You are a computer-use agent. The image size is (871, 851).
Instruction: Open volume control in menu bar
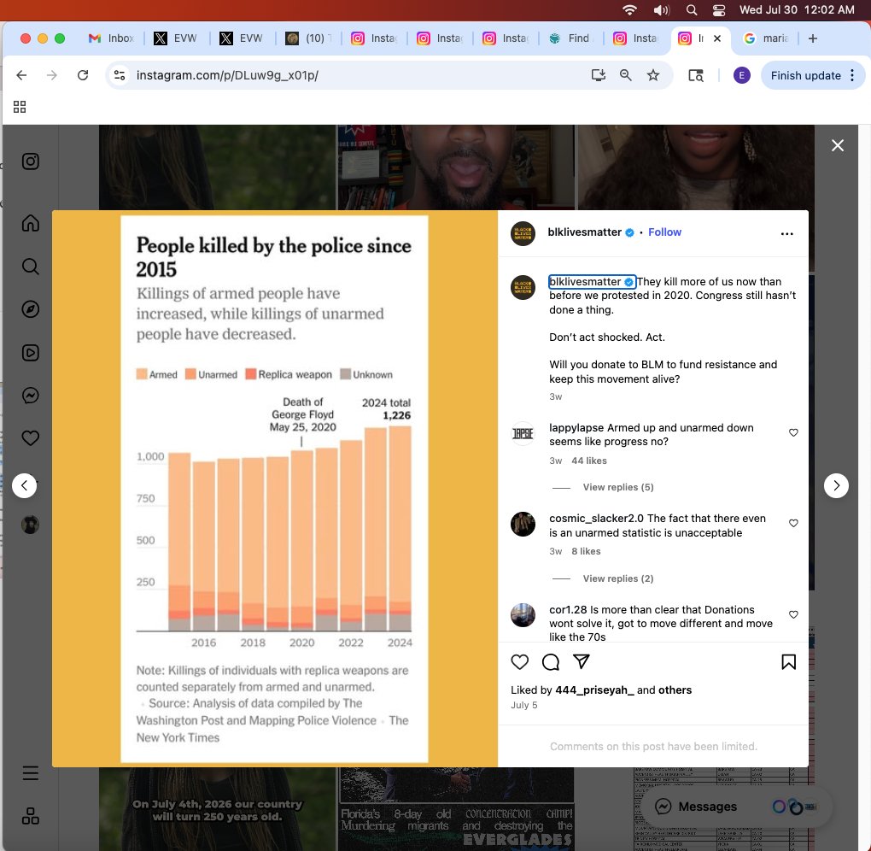[661, 10]
